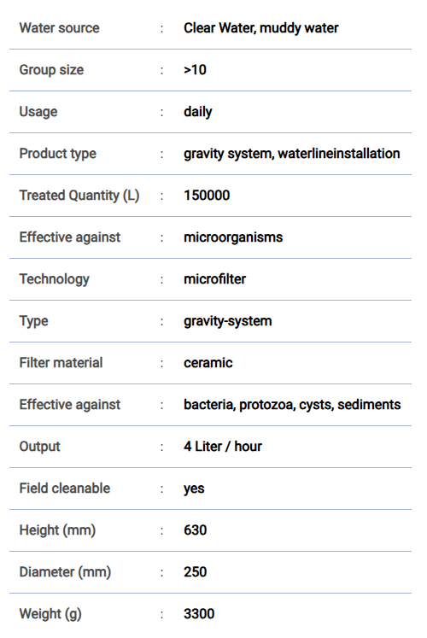Select the 150000 treated quantity value
The height and width of the screenshot is (638, 427).
pos(207,196)
